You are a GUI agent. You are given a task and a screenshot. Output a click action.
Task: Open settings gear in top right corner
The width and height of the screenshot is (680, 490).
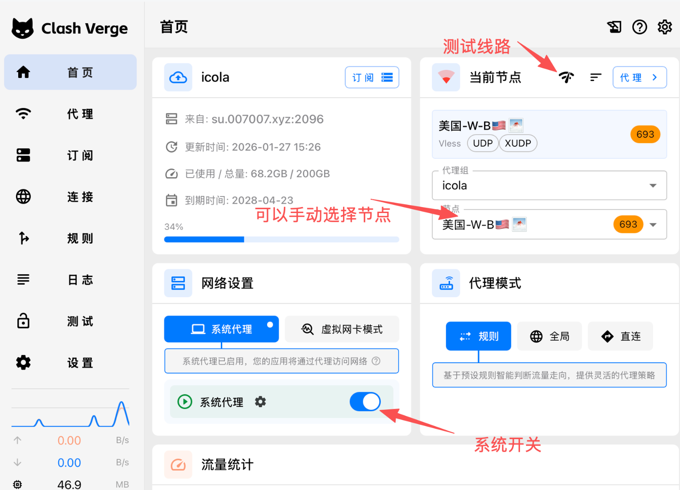coord(664,27)
